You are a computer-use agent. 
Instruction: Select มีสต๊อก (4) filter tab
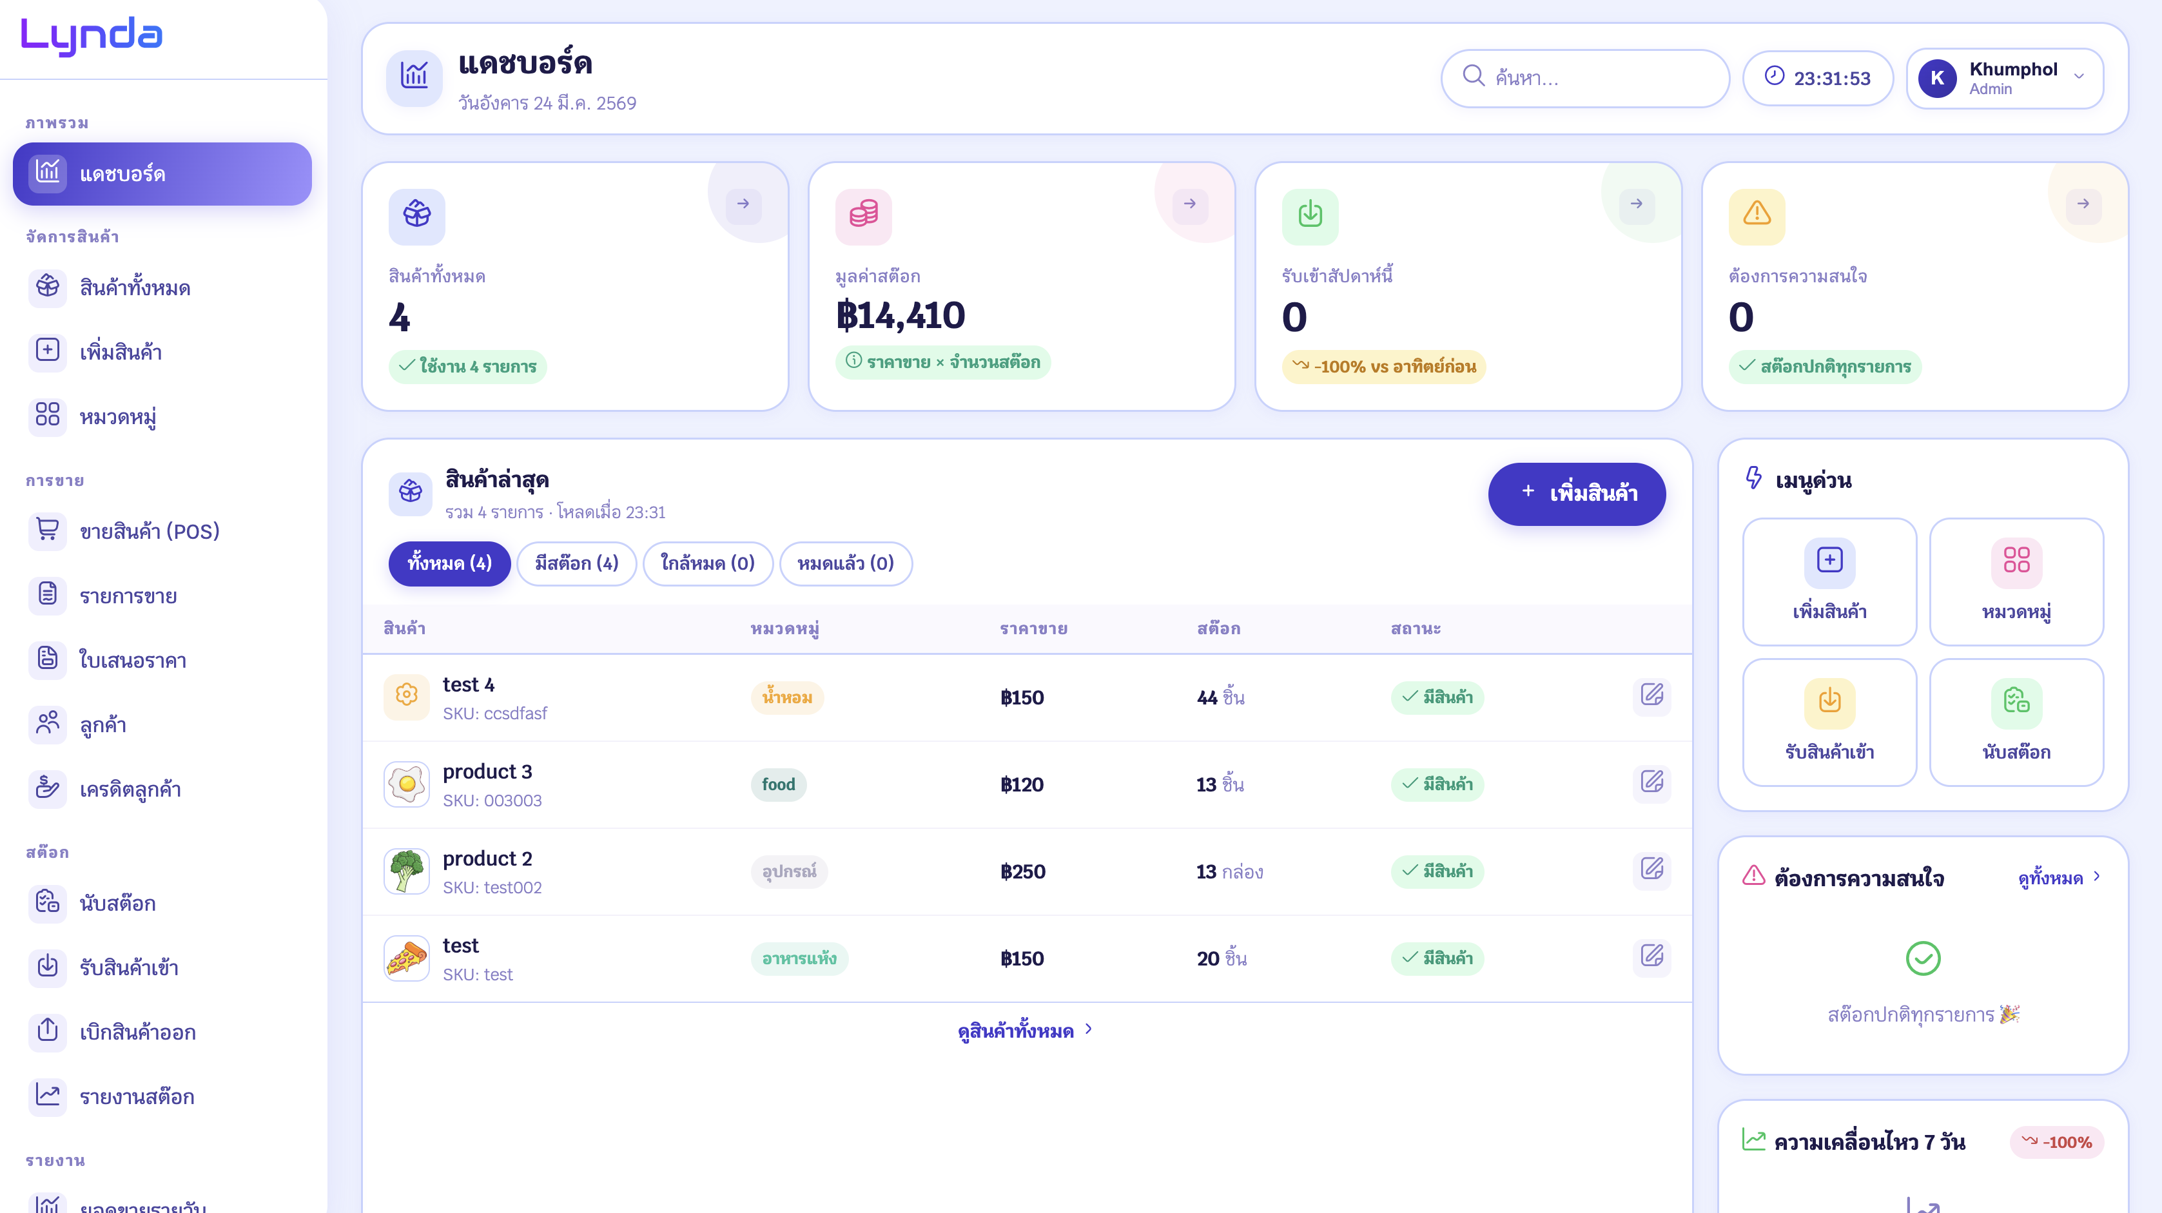coord(576,563)
